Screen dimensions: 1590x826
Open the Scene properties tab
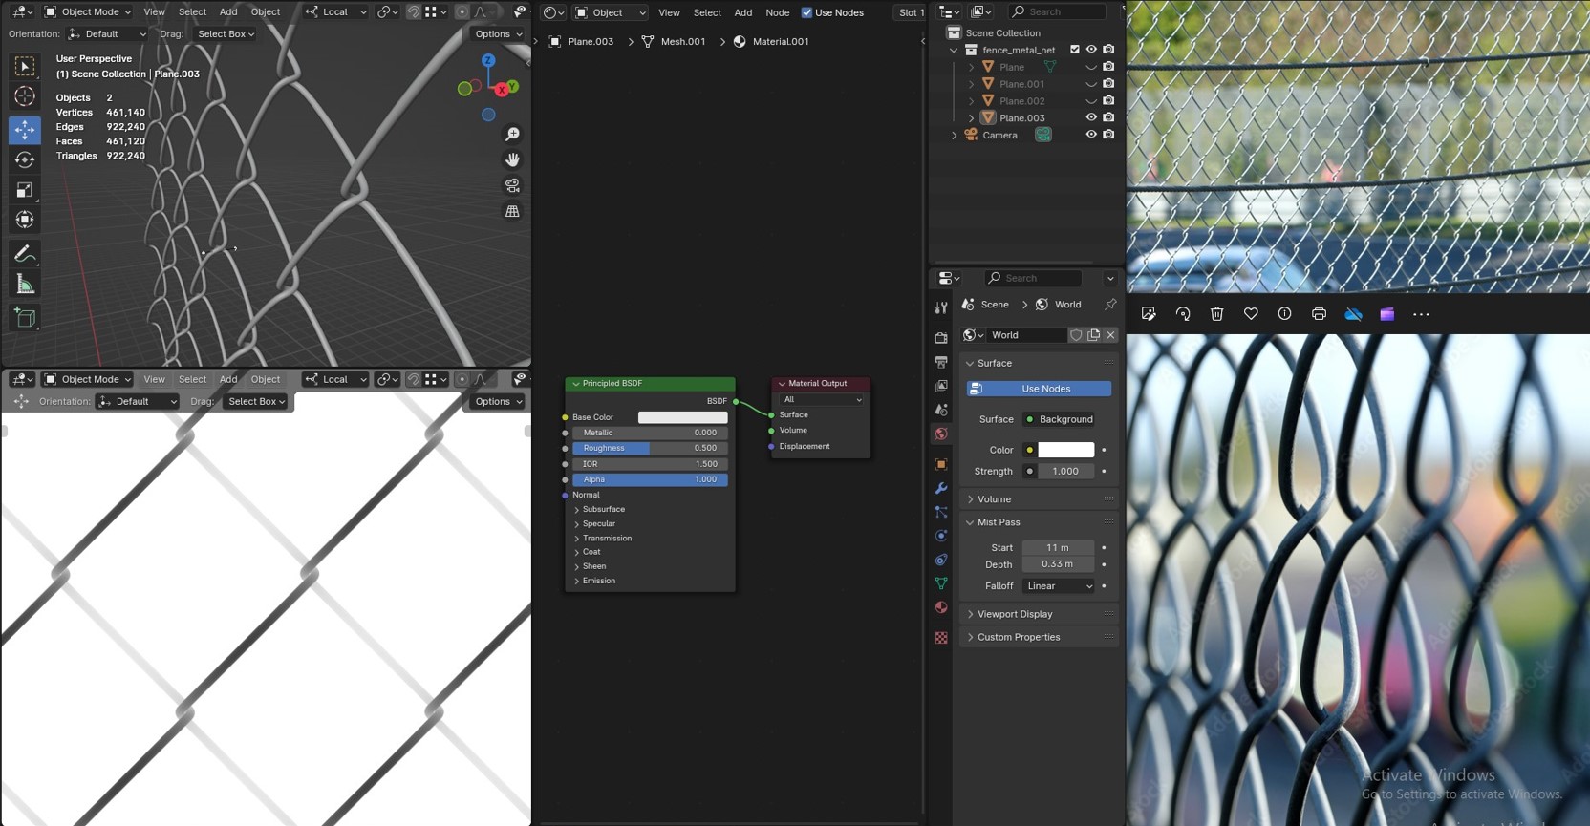(x=941, y=410)
